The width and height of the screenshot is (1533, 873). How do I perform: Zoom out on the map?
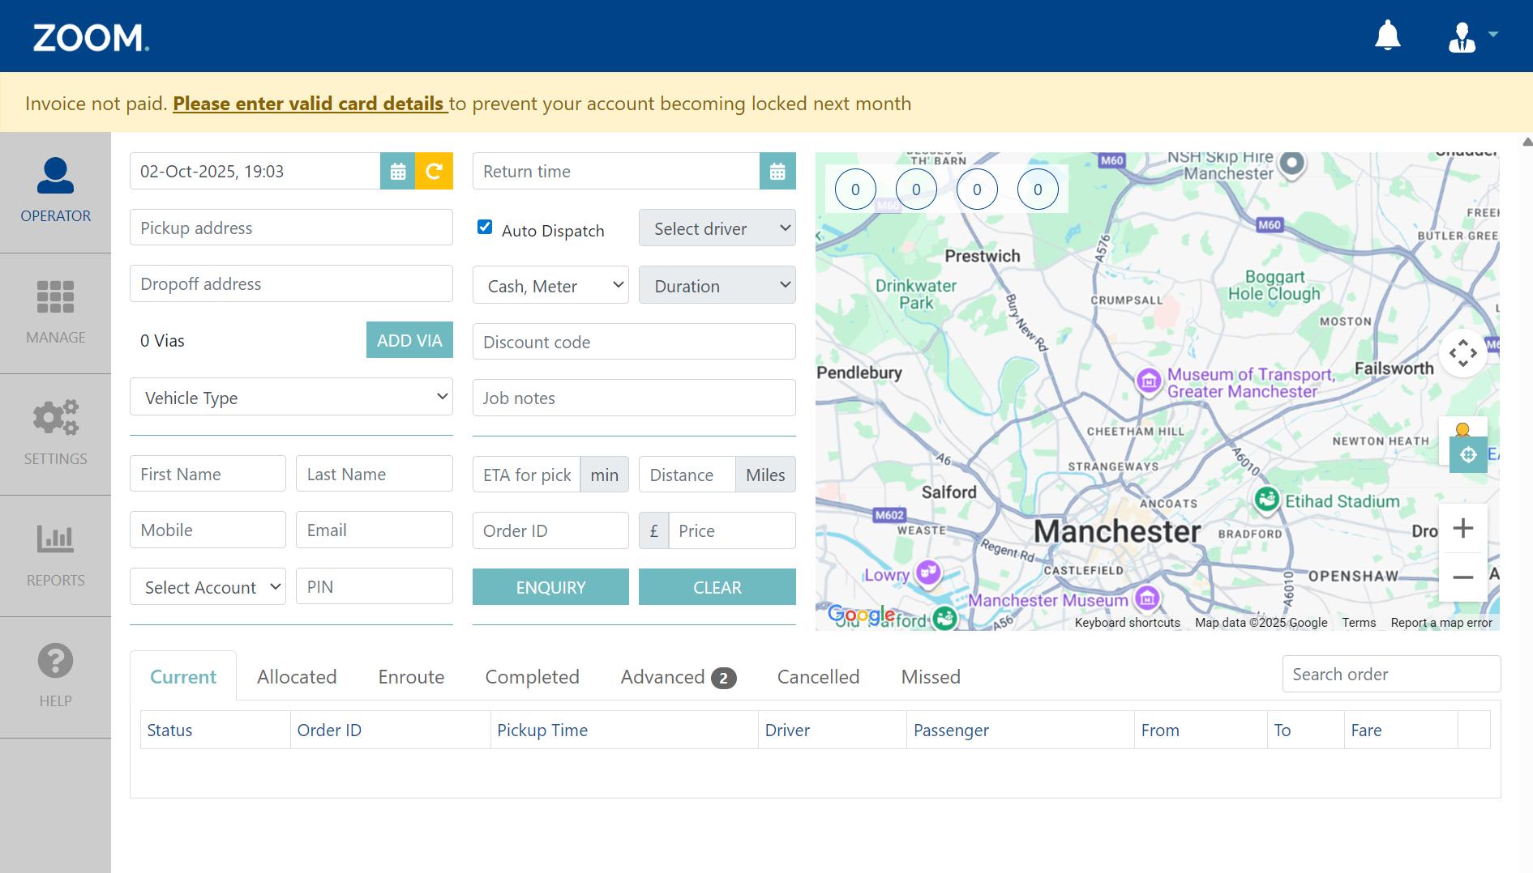click(x=1463, y=577)
